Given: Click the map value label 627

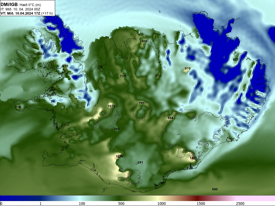Looking at the screenshot, I should coord(236,60).
